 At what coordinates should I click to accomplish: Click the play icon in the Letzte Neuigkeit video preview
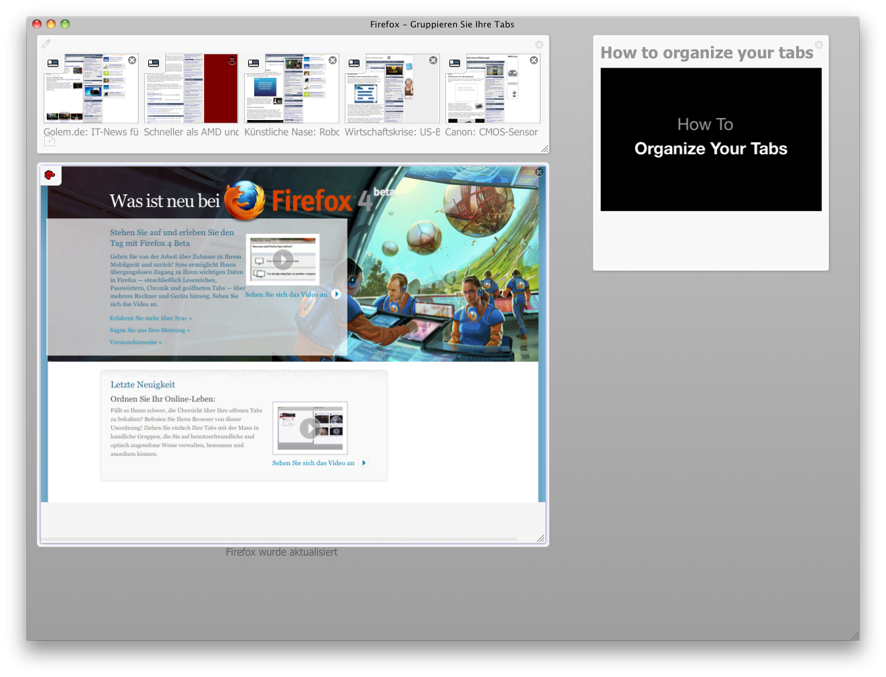pos(309,428)
